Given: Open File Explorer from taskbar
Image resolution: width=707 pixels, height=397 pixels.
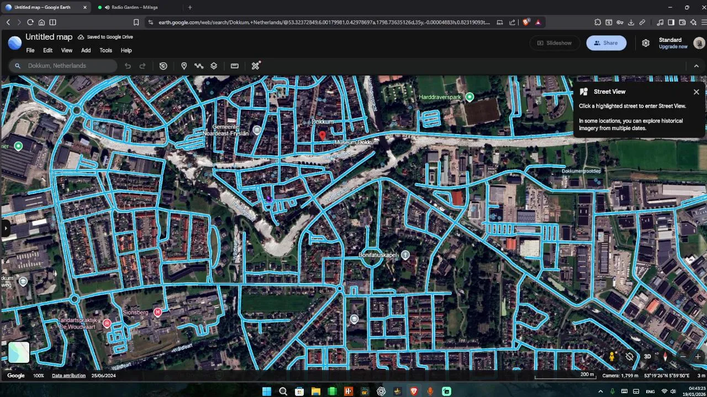Looking at the screenshot, I should coord(315,391).
